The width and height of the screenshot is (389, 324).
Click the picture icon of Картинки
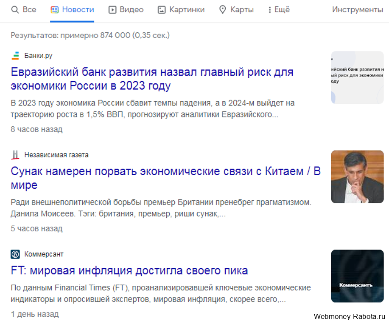coord(162,10)
